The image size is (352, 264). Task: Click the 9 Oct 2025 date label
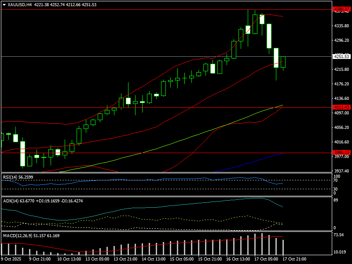point(11,260)
